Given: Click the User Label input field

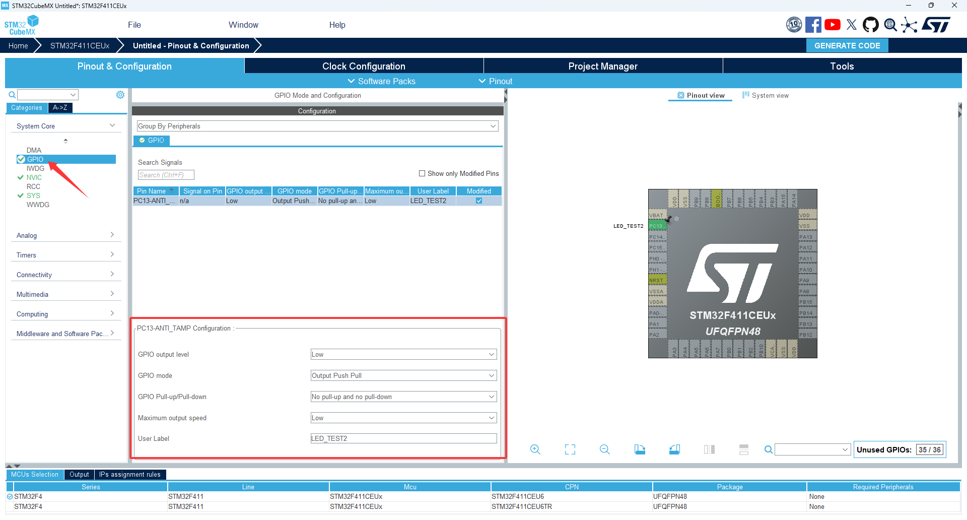Looking at the screenshot, I should [404, 438].
